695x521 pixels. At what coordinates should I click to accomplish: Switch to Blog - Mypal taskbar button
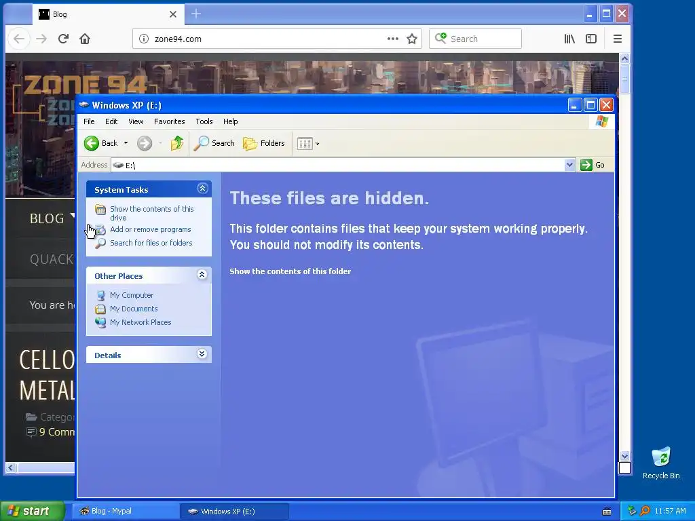(126, 512)
